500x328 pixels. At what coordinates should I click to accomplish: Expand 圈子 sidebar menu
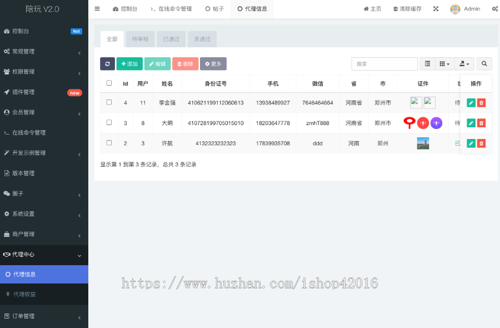pyautogui.click(x=44, y=193)
